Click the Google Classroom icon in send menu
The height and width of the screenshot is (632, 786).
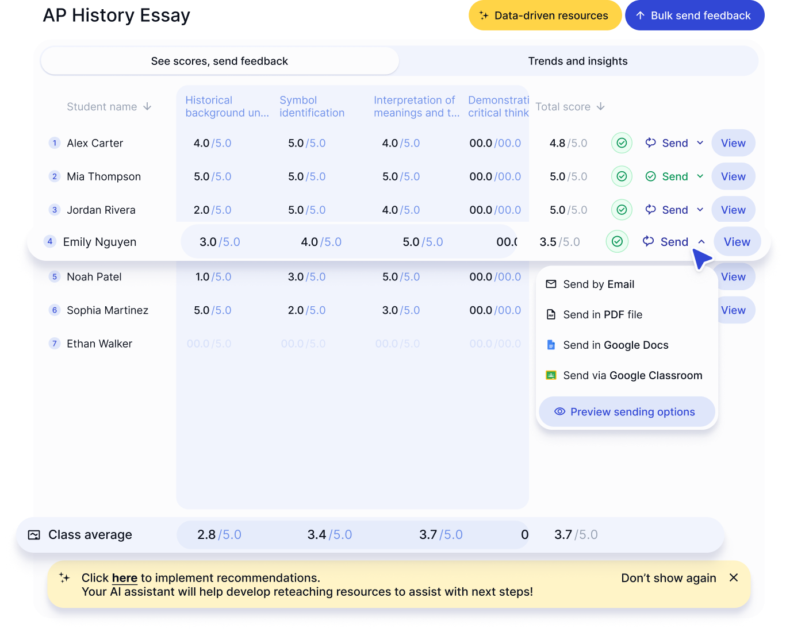click(551, 375)
